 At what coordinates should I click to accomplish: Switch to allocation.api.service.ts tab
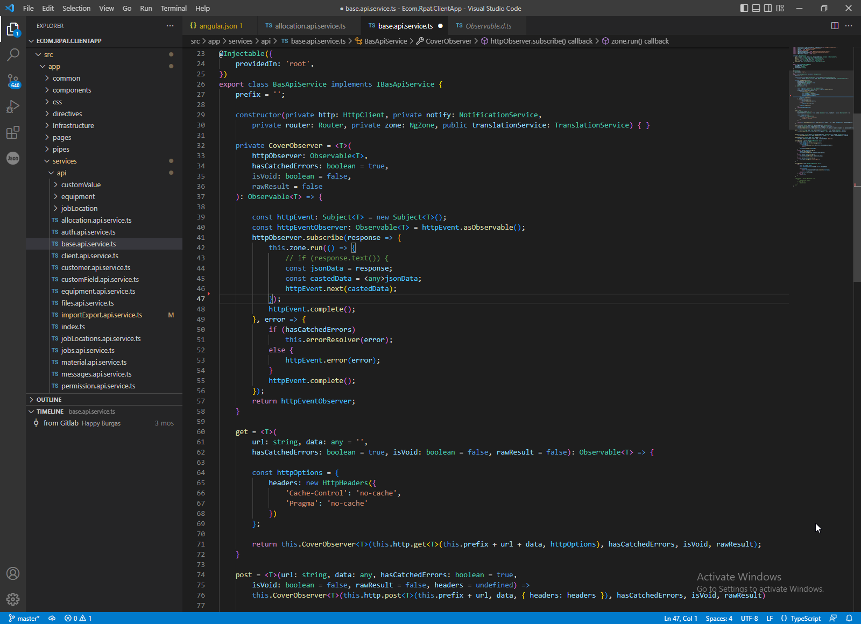pyautogui.click(x=310, y=26)
